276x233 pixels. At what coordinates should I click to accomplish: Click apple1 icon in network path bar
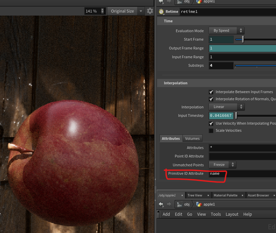(199, 204)
